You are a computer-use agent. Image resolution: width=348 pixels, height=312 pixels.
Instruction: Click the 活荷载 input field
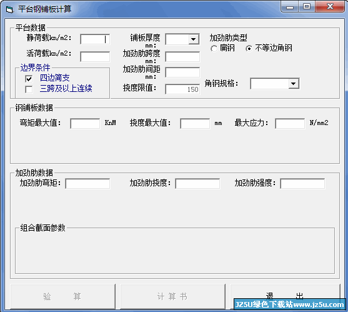coord(95,57)
